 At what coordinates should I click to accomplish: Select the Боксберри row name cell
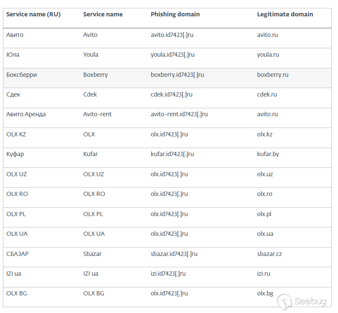21,75
